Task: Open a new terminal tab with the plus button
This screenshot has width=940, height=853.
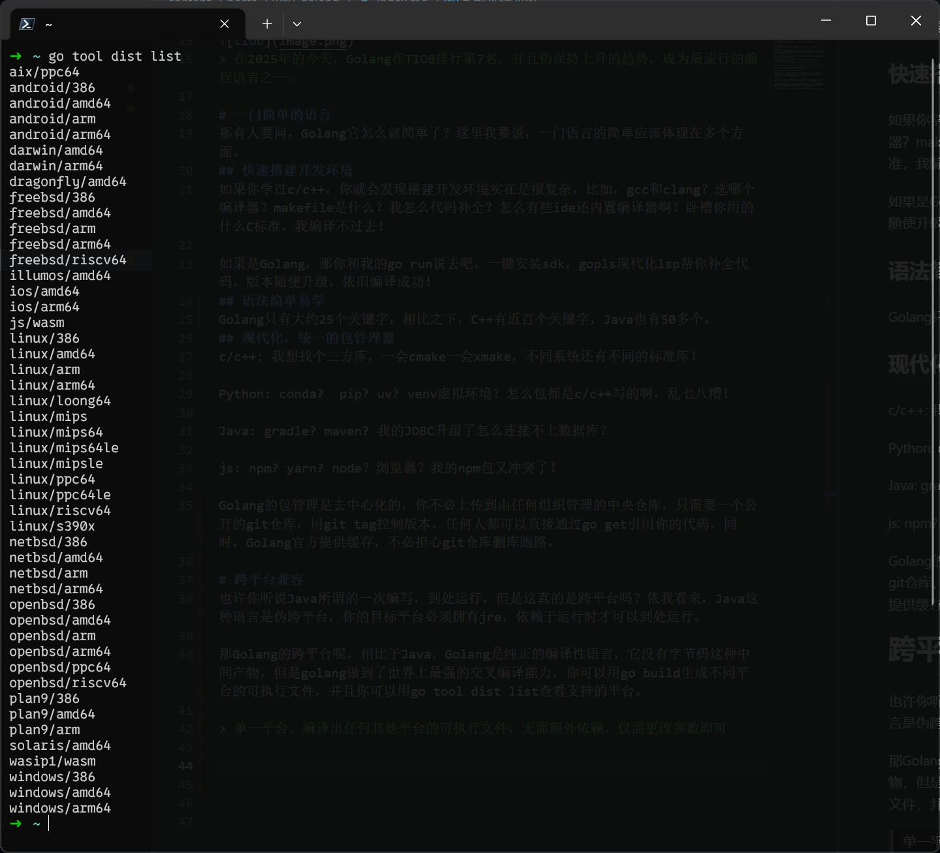Action: [x=266, y=23]
